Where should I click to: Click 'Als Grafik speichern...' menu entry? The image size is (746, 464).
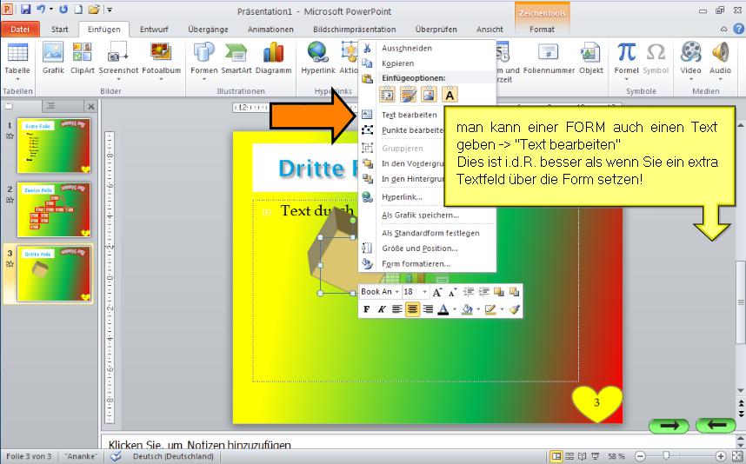click(x=420, y=215)
